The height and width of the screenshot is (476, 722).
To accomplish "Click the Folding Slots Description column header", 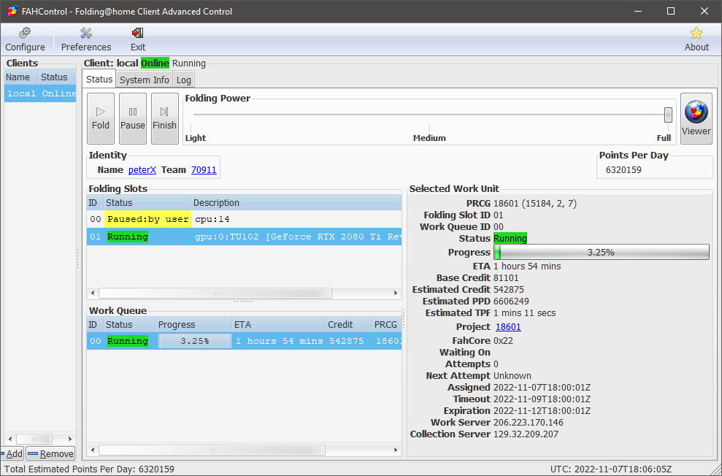I will tap(296, 202).
